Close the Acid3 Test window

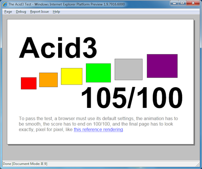click(x=193, y=3)
